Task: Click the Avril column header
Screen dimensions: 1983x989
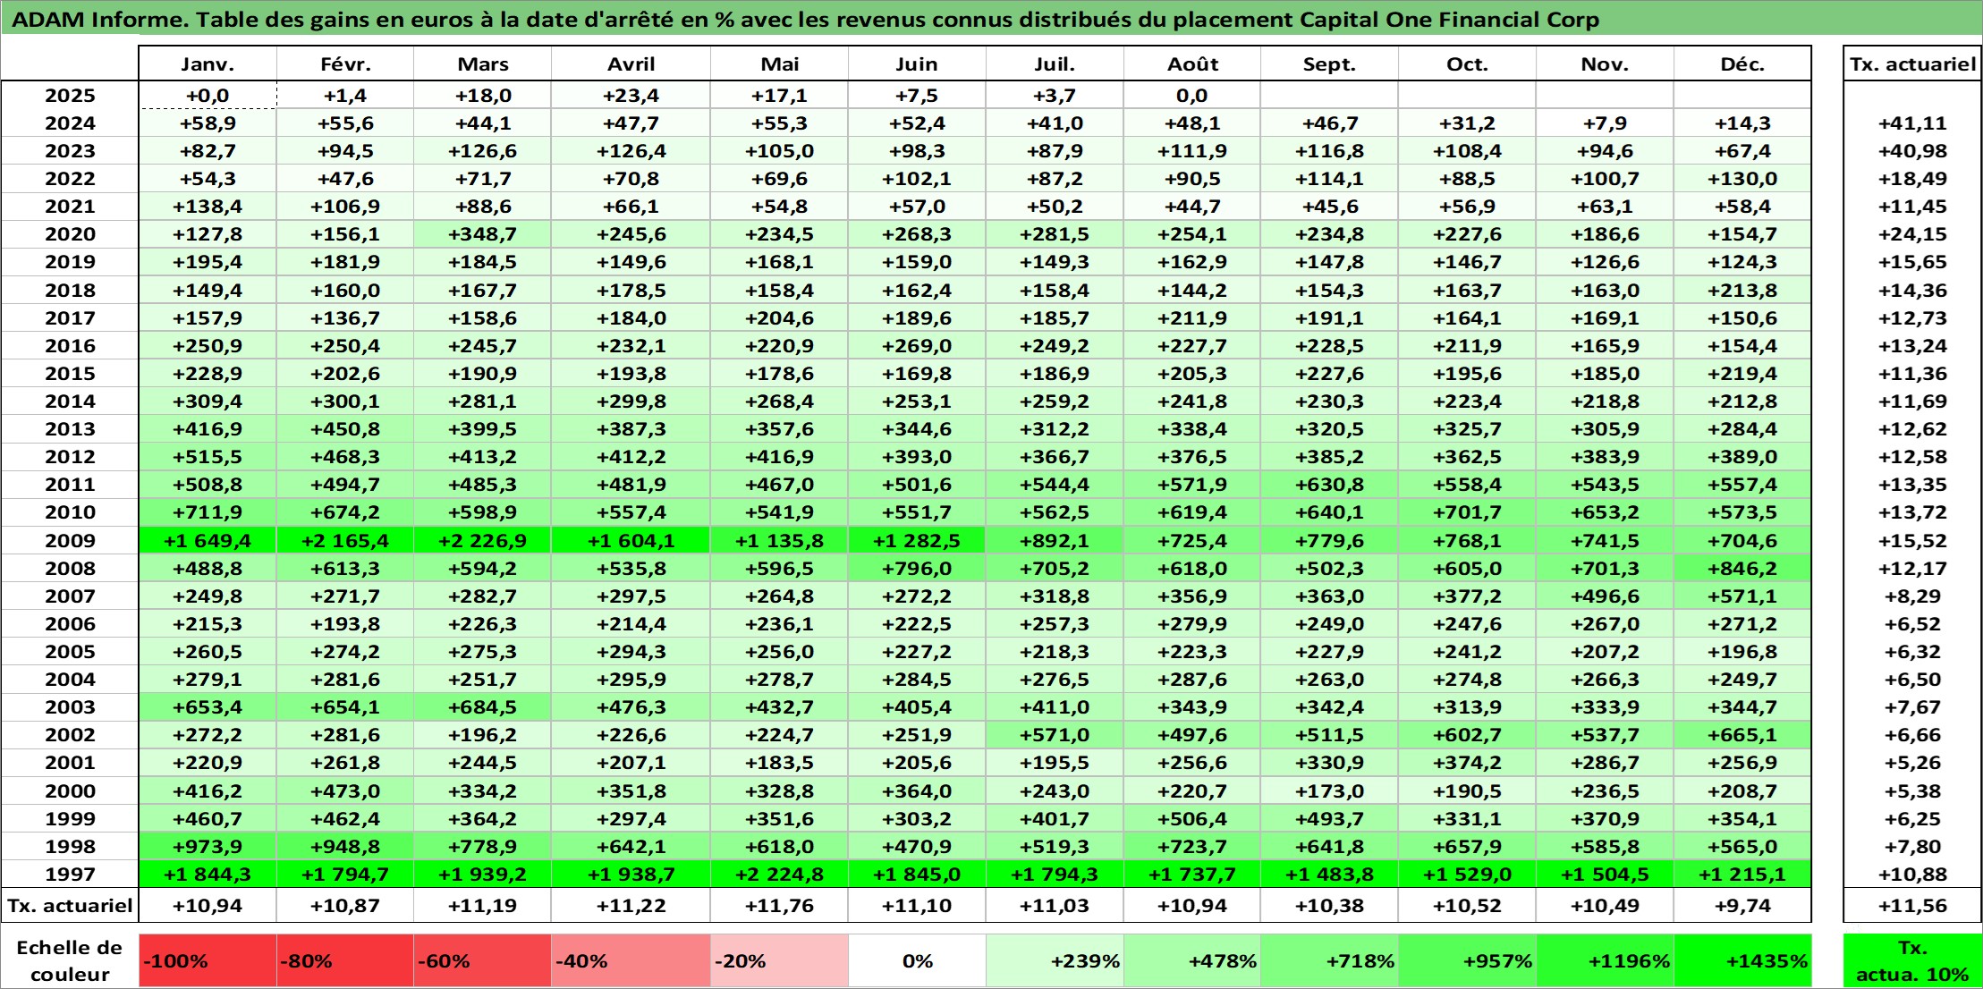Action: (x=631, y=64)
